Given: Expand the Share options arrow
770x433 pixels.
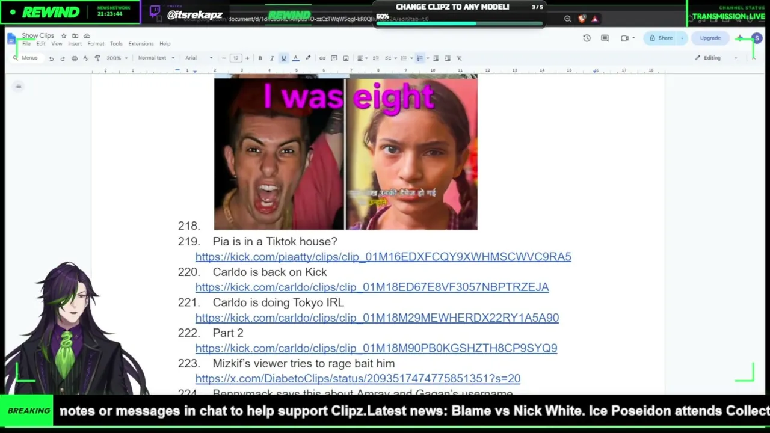Looking at the screenshot, I should 682,38.
